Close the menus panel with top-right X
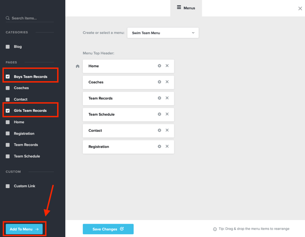This screenshot has height=237, width=305. tap(300, 8)
